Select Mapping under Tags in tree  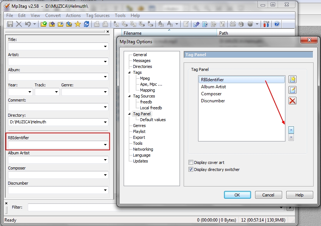click(147, 90)
